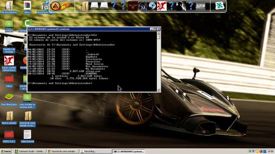Click 'setup.exe' in directory listing

(x=93, y=71)
